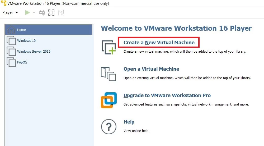Screen dimensions: 264x146
Task: Click the Send Ctrl+Alt+Del toolbar icon
Action: pyautogui.click(x=42, y=12)
